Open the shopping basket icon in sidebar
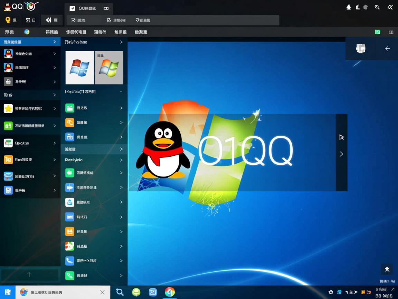 (x=8, y=82)
